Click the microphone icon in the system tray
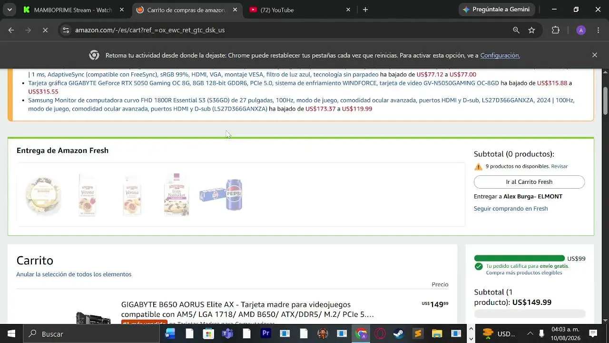Screen dimensions: 609x343 coord(541,334)
